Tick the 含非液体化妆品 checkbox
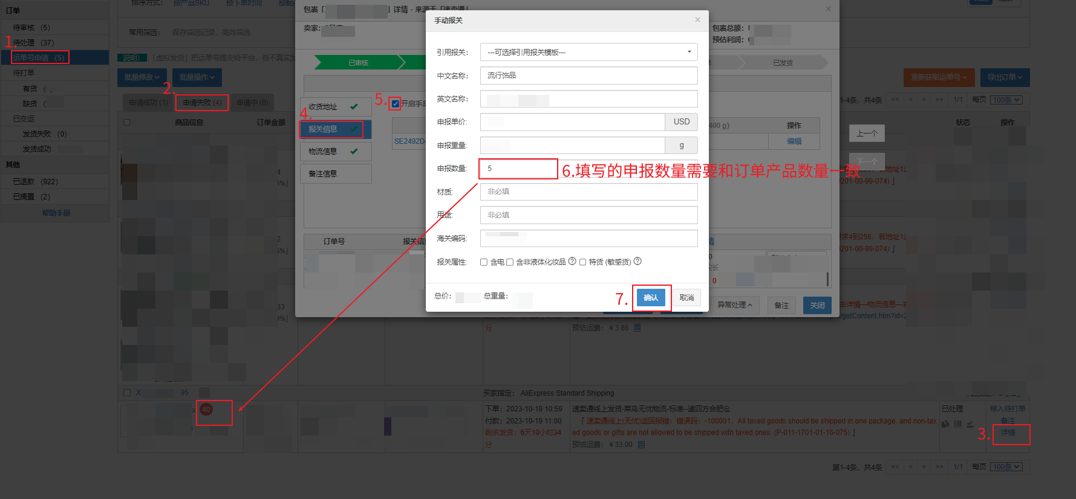The image size is (1076, 499). (510, 262)
